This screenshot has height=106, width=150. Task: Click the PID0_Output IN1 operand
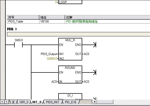(x=49, y=54)
